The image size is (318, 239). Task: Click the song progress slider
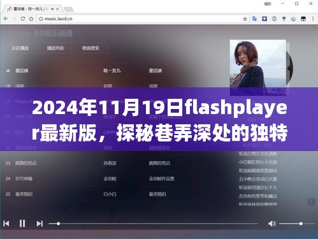(x=153, y=224)
